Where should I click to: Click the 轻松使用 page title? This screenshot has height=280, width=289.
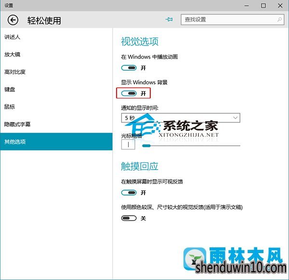point(44,21)
